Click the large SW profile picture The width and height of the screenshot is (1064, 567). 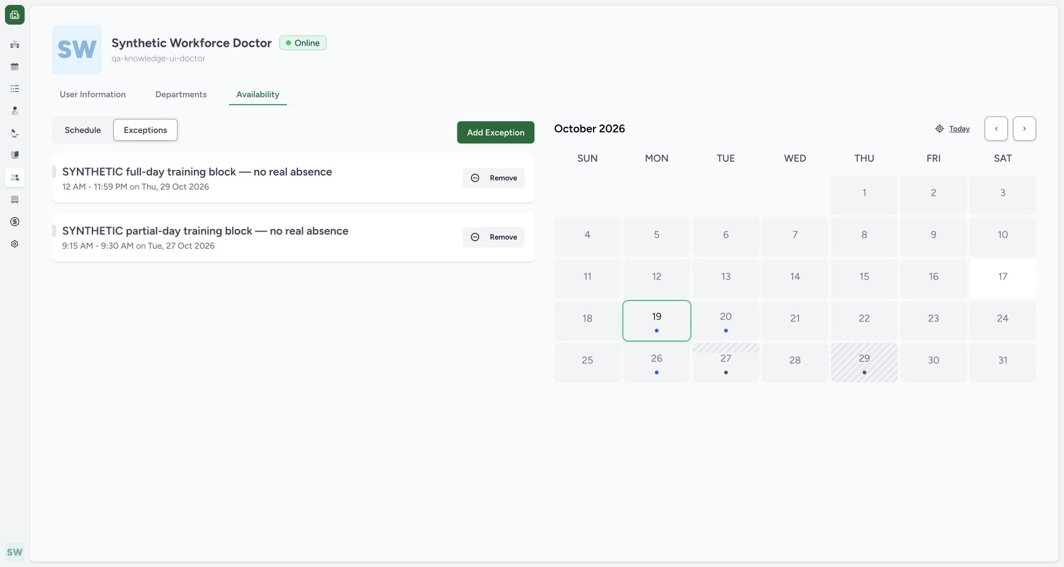[77, 50]
